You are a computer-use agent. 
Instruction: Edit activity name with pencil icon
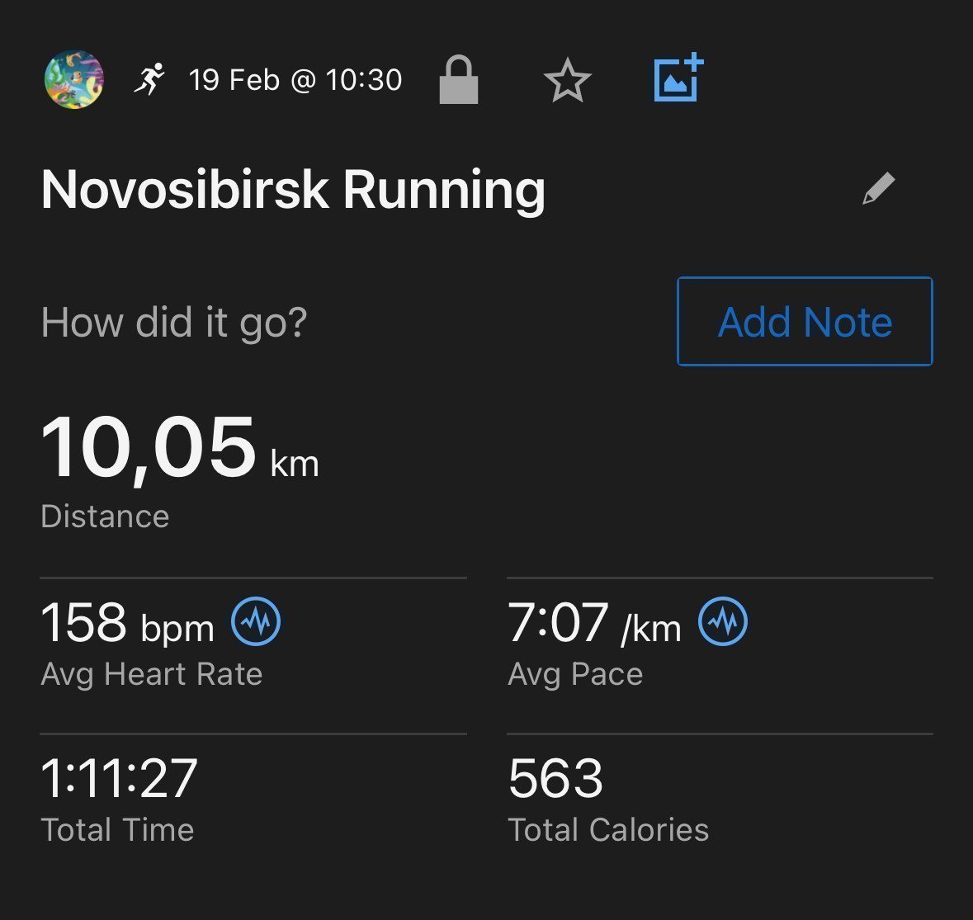tap(879, 188)
